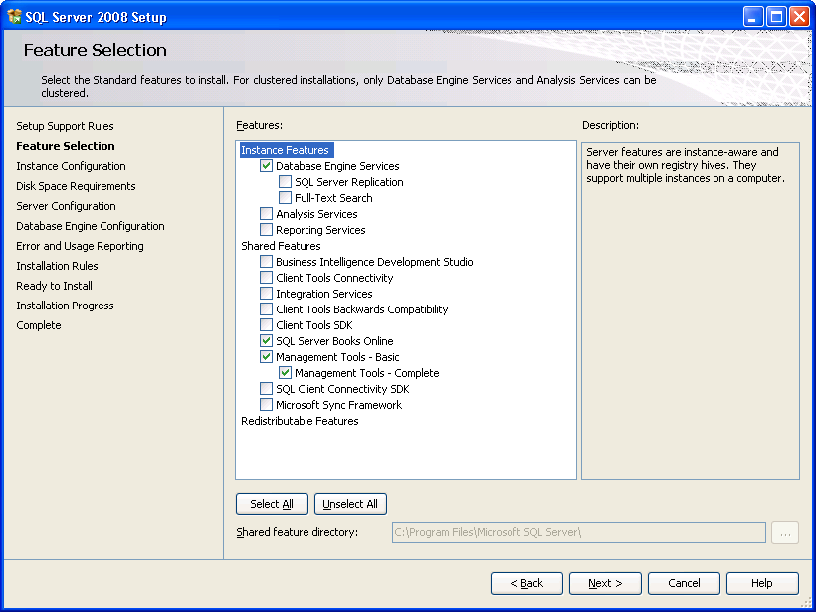The image size is (816, 612).
Task: Click the shared feature directory path field
Action: pos(579,533)
